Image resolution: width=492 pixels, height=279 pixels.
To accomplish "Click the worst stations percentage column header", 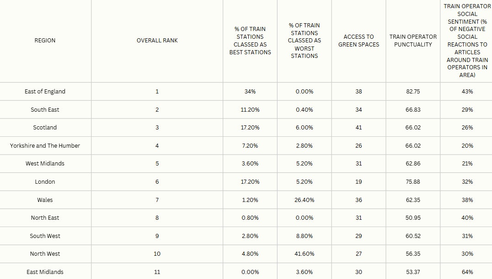I will [304, 41].
